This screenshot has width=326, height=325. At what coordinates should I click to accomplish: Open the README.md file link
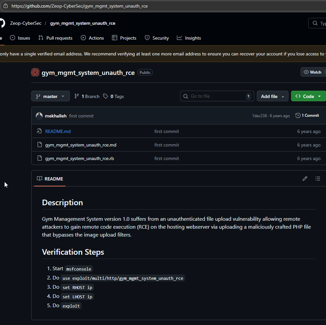[x=58, y=131]
